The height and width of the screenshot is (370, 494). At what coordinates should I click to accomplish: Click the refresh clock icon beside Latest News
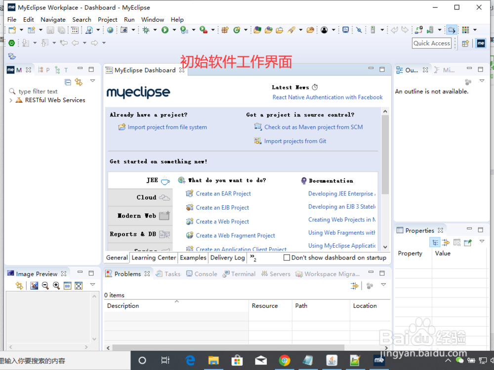(x=315, y=87)
